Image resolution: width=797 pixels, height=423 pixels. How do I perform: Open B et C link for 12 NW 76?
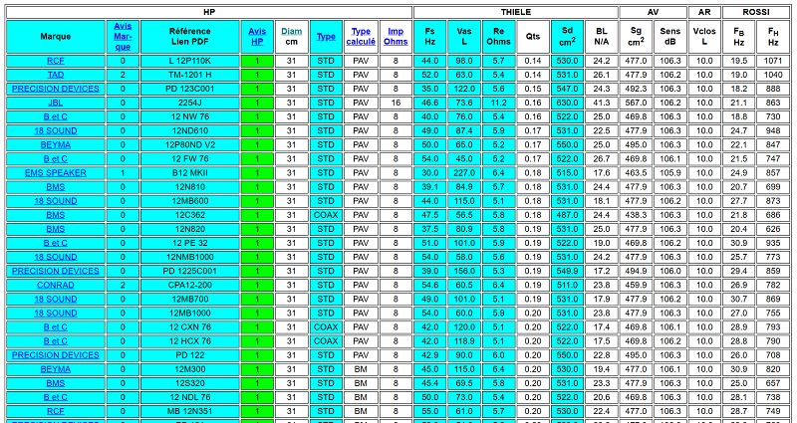56,116
